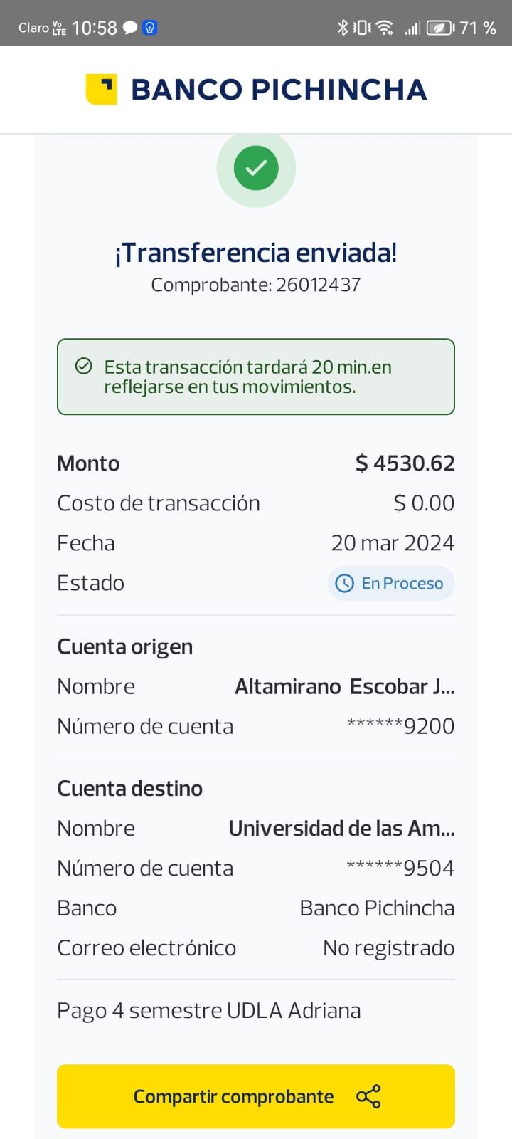Tap the Bluetooth status bar icon
Image resolution: width=512 pixels, height=1139 pixels.
[x=342, y=28]
